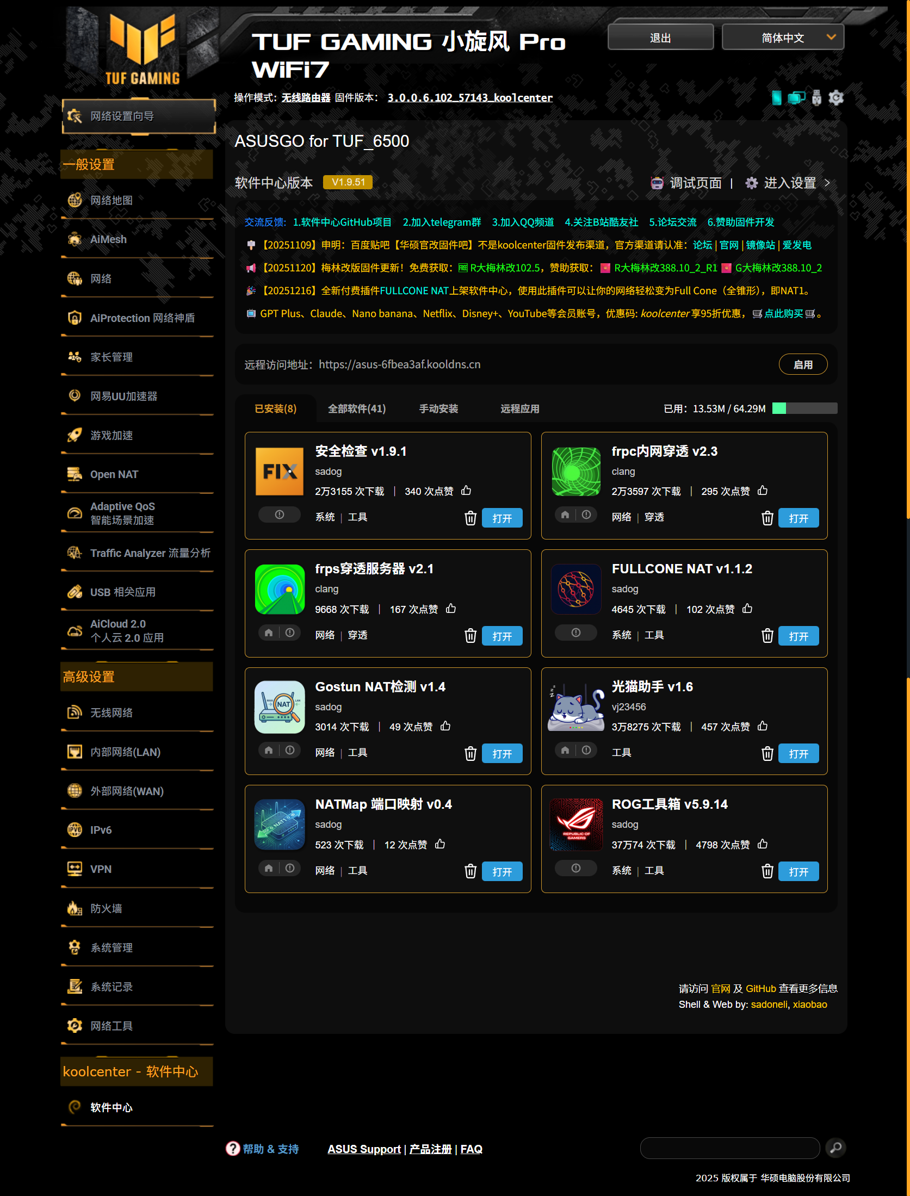Toggle the home icon on NATMap 端口映射 card
Viewport: 910px width, 1196px height.
[269, 868]
